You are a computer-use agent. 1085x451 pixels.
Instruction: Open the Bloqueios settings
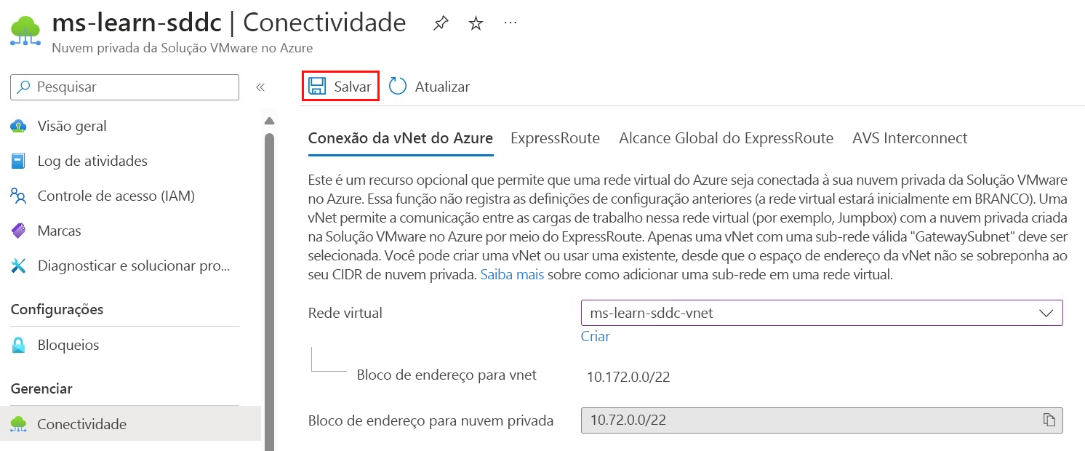(x=68, y=345)
